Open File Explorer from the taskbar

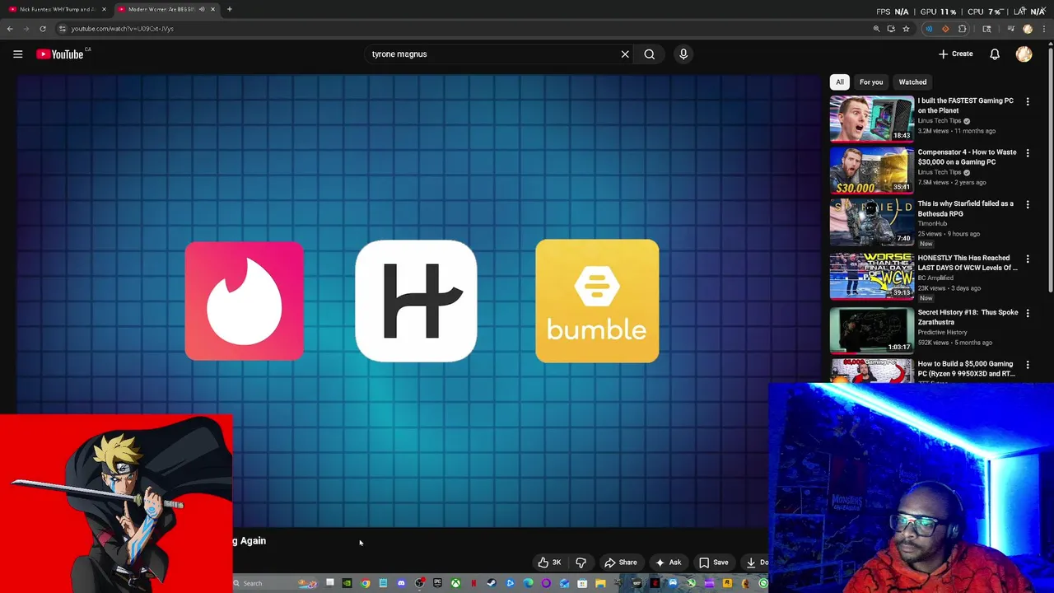click(600, 583)
